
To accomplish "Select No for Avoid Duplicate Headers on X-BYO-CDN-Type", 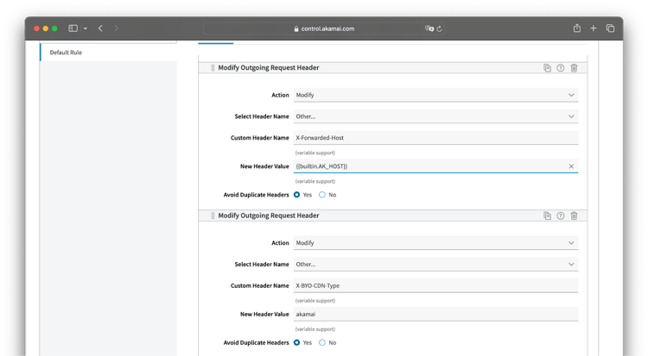I will coord(322,343).
